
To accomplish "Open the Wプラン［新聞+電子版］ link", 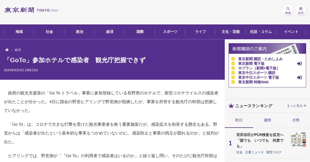I will click(259, 68).
